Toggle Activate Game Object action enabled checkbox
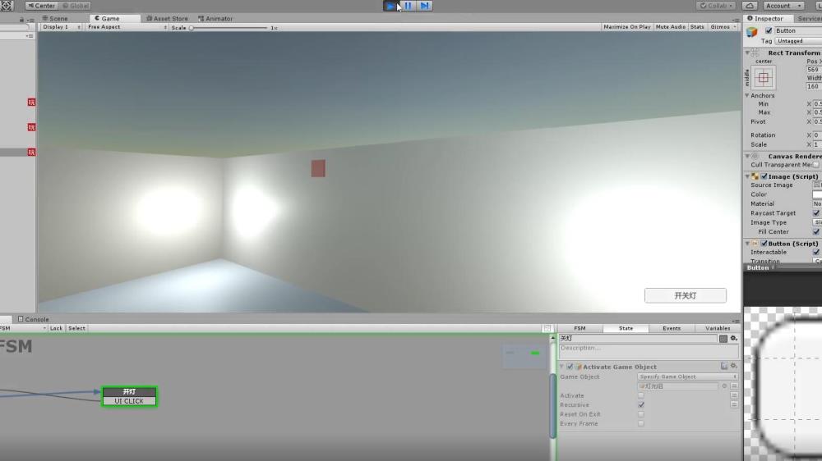The height and width of the screenshot is (461, 822). [x=570, y=367]
